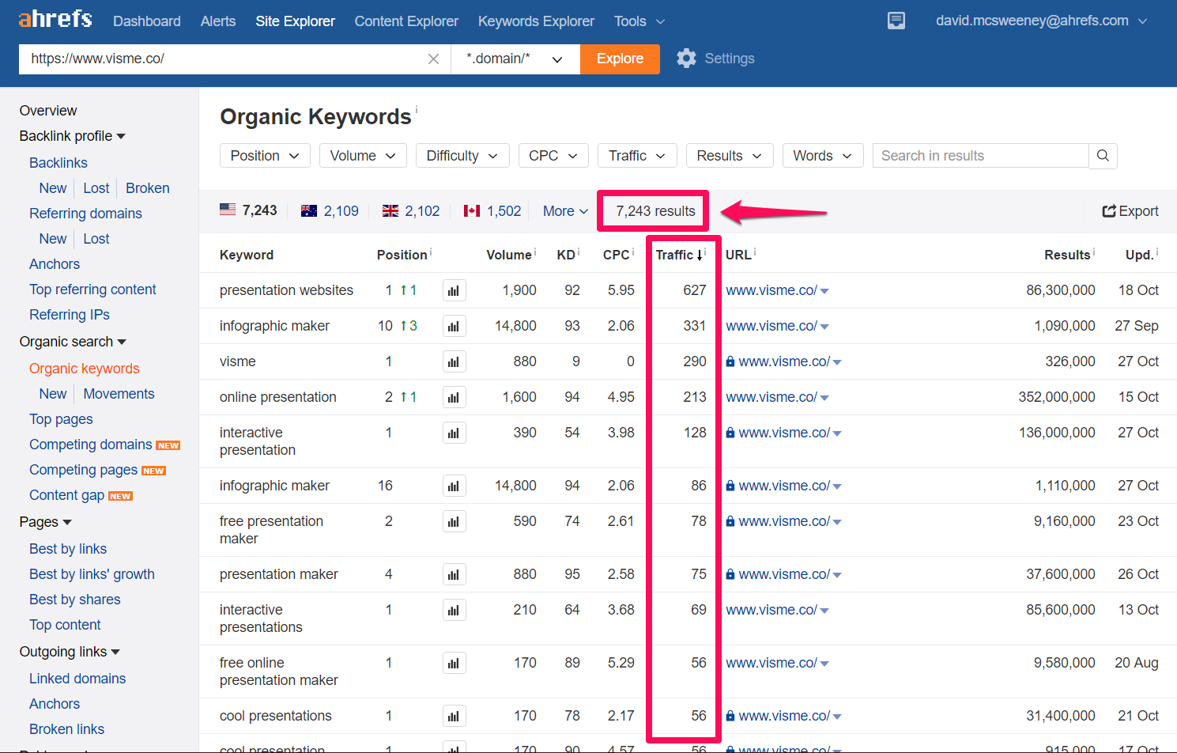Open the Results filter dropdown
This screenshot has width=1177, height=753.
point(730,156)
